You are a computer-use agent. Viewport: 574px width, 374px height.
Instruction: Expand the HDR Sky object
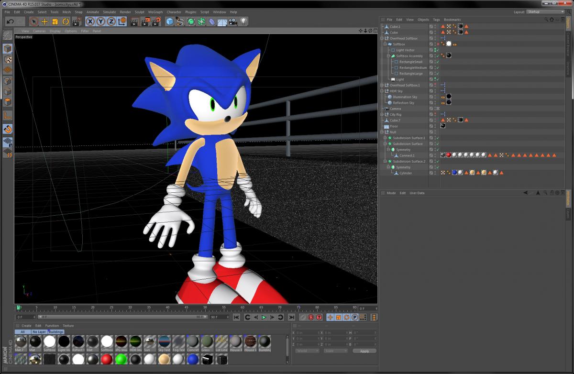pyautogui.click(x=382, y=91)
